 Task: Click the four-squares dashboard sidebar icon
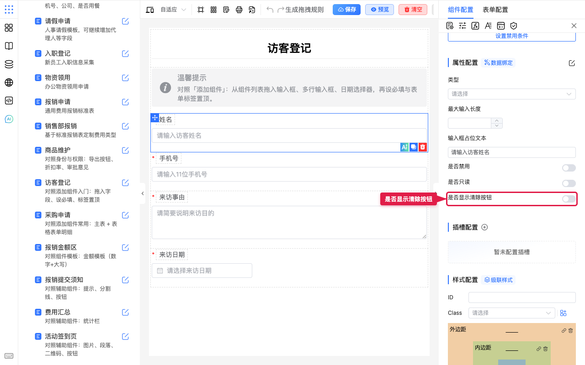(9, 28)
